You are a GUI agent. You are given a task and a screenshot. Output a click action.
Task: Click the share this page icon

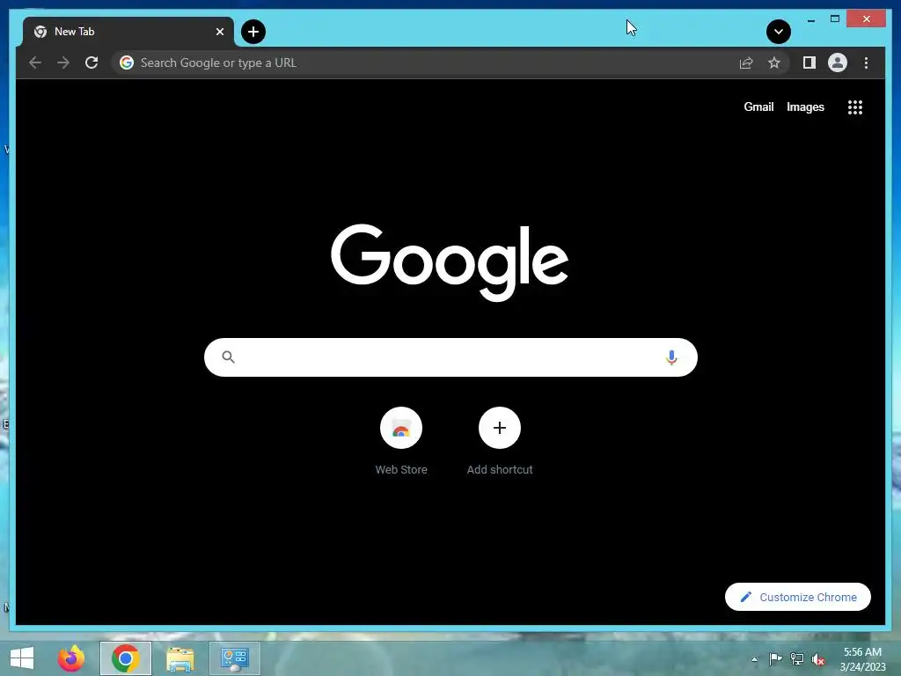(746, 62)
